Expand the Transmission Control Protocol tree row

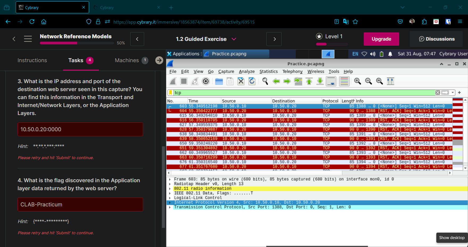(x=170, y=207)
